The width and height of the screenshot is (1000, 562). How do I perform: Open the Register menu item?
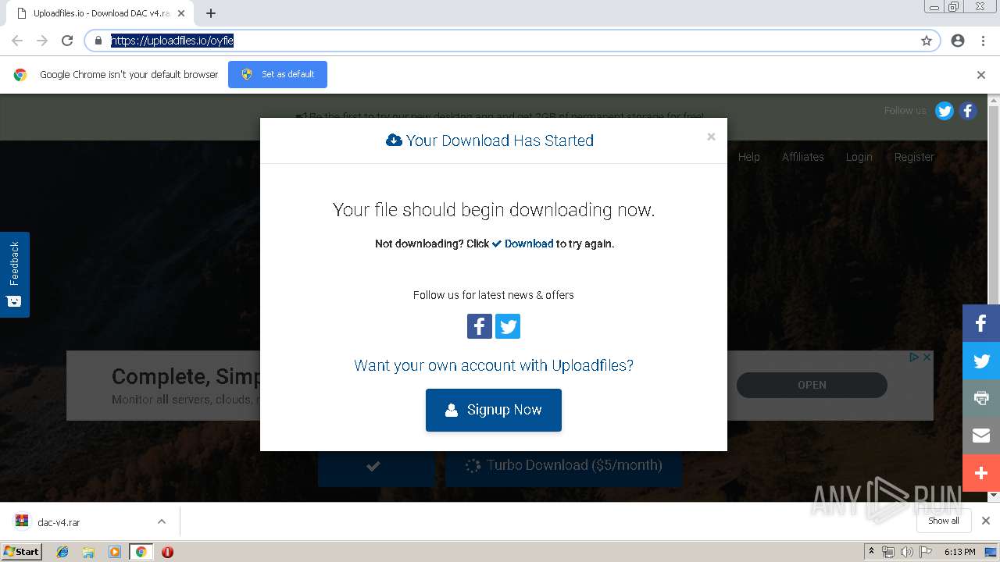point(914,157)
